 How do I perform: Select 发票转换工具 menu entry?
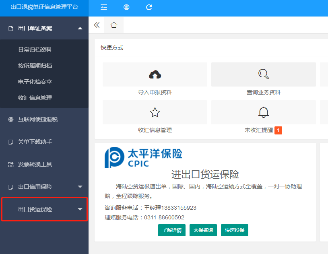coord(35,164)
